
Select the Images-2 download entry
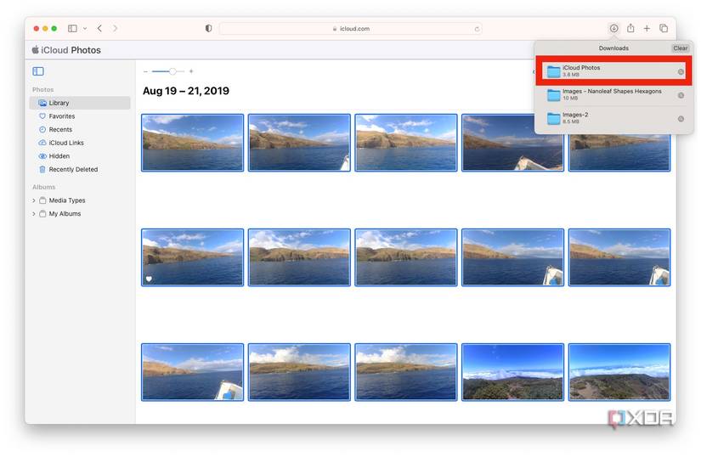click(x=613, y=118)
